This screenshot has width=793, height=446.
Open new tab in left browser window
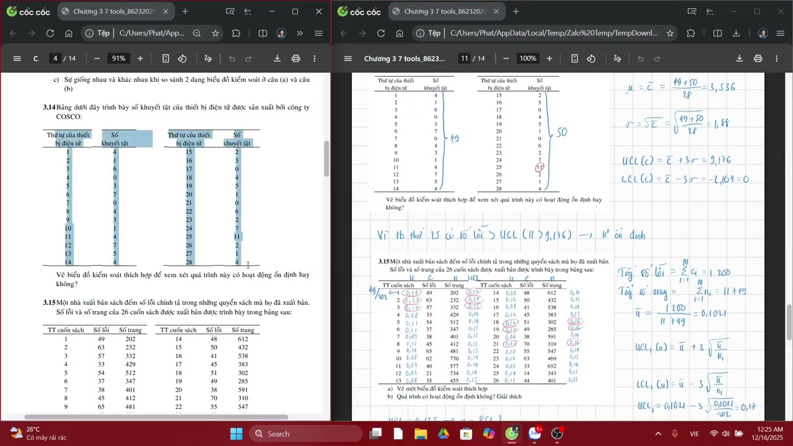pyautogui.click(x=185, y=11)
